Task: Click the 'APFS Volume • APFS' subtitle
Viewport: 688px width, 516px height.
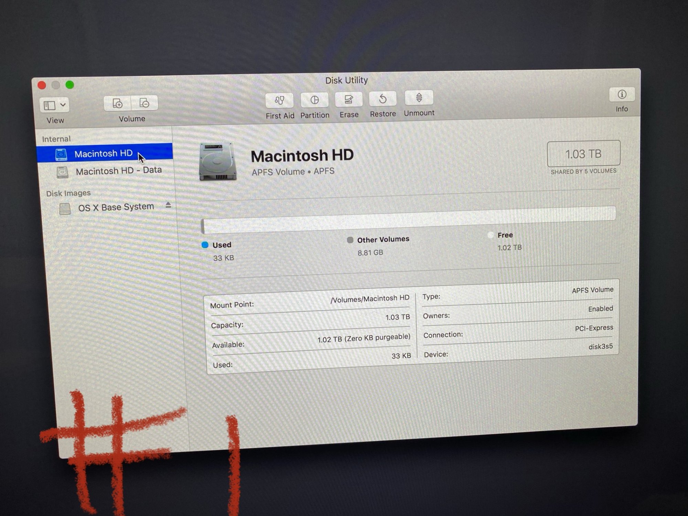Action: (x=293, y=171)
